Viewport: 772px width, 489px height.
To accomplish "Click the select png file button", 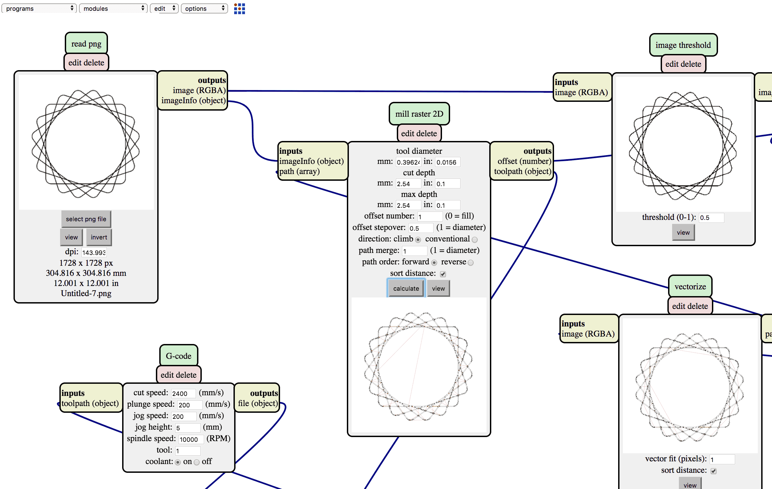I will [x=86, y=219].
